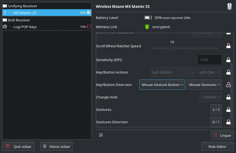Click the Sensitivity (DPI) label
The image size is (236, 153).
tap(109, 60)
